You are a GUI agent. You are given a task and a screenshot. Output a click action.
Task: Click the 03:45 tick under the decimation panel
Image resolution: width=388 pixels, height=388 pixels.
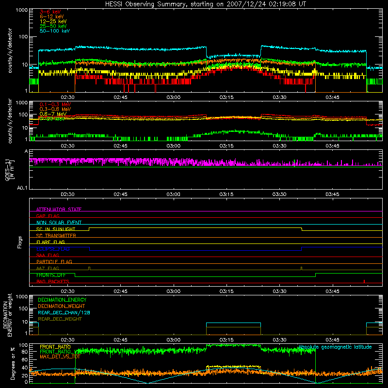332,340
